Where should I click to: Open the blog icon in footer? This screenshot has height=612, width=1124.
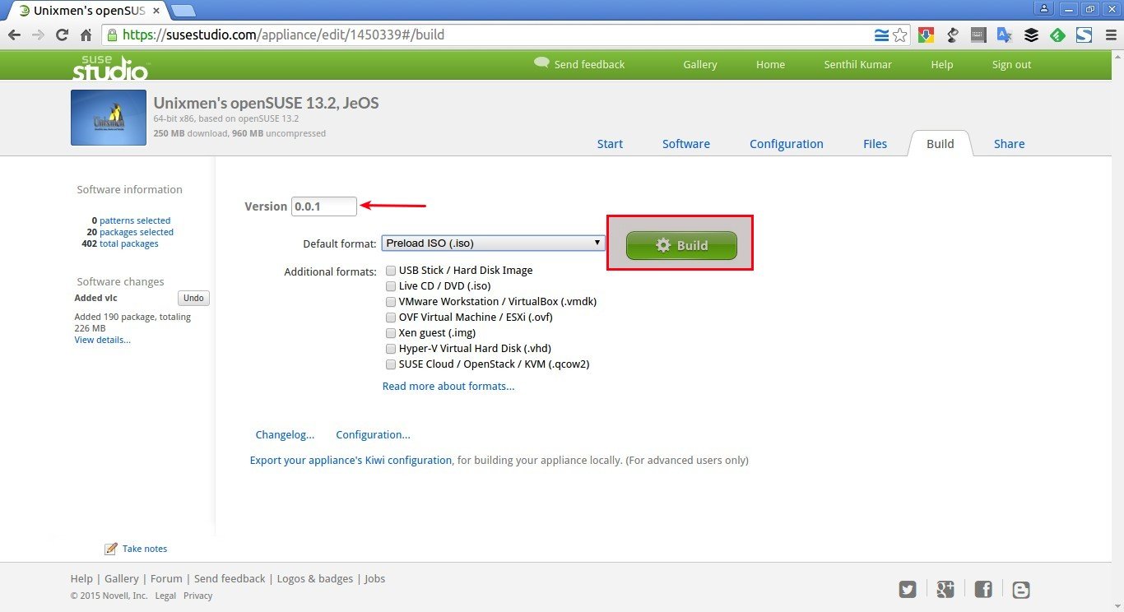(1021, 589)
